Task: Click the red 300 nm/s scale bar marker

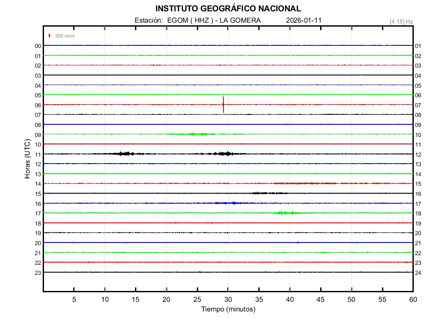Action: [50, 36]
